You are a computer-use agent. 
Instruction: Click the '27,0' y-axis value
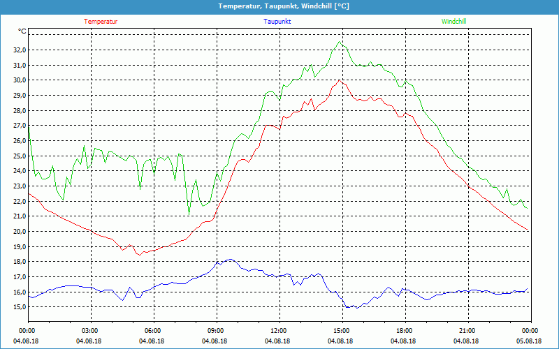(20, 126)
